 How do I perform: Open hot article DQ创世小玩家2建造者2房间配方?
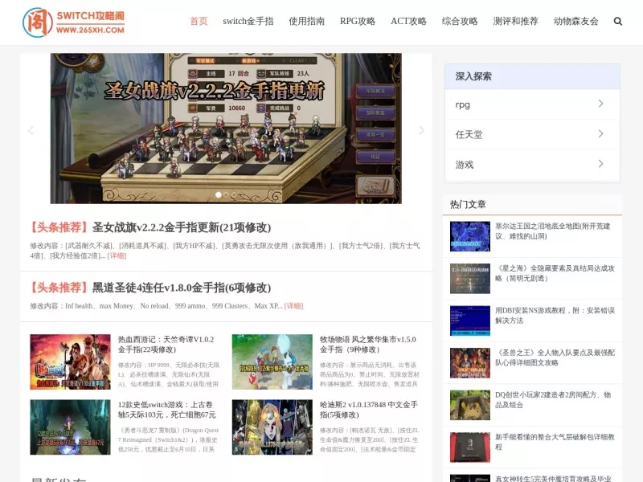coord(553,399)
